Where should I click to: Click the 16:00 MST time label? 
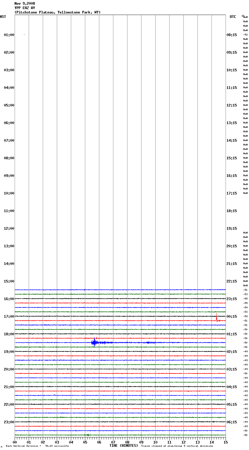click(x=9, y=299)
